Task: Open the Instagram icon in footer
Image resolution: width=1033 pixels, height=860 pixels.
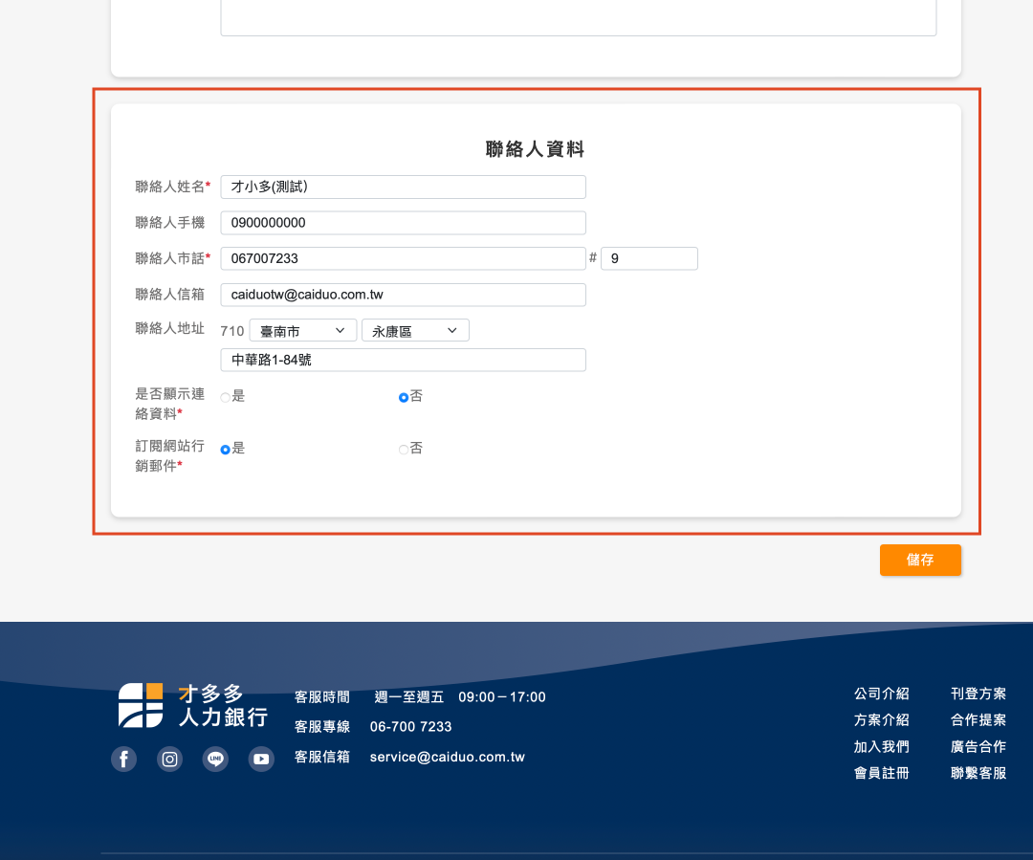Action: [x=169, y=760]
